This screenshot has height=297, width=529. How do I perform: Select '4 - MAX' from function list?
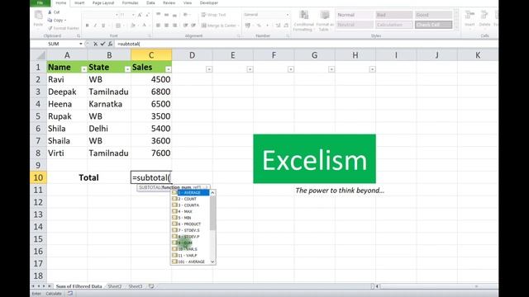click(x=191, y=211)
